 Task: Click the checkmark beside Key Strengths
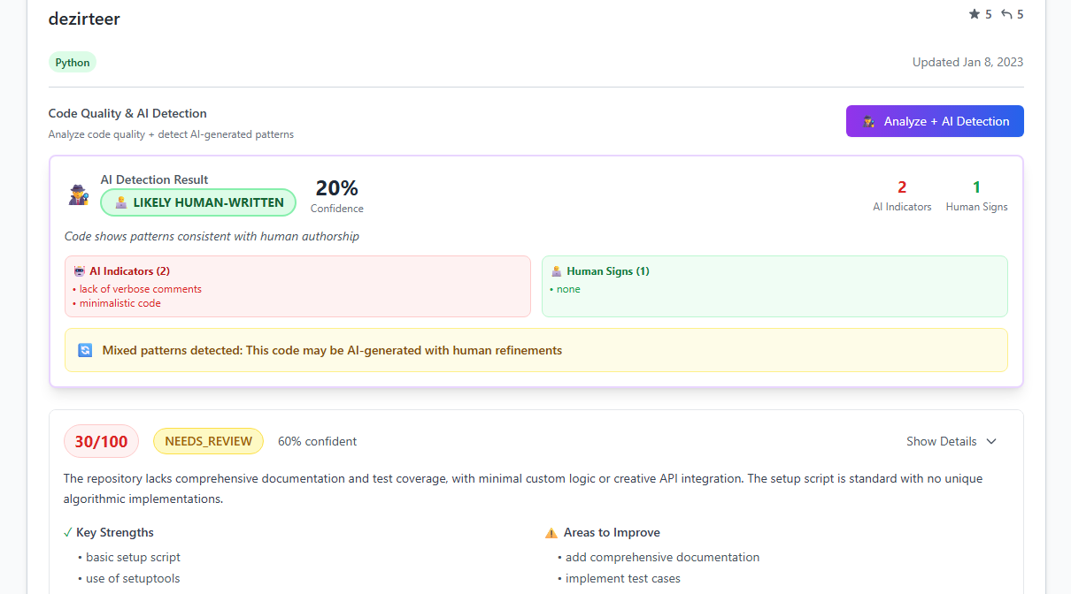68,532
